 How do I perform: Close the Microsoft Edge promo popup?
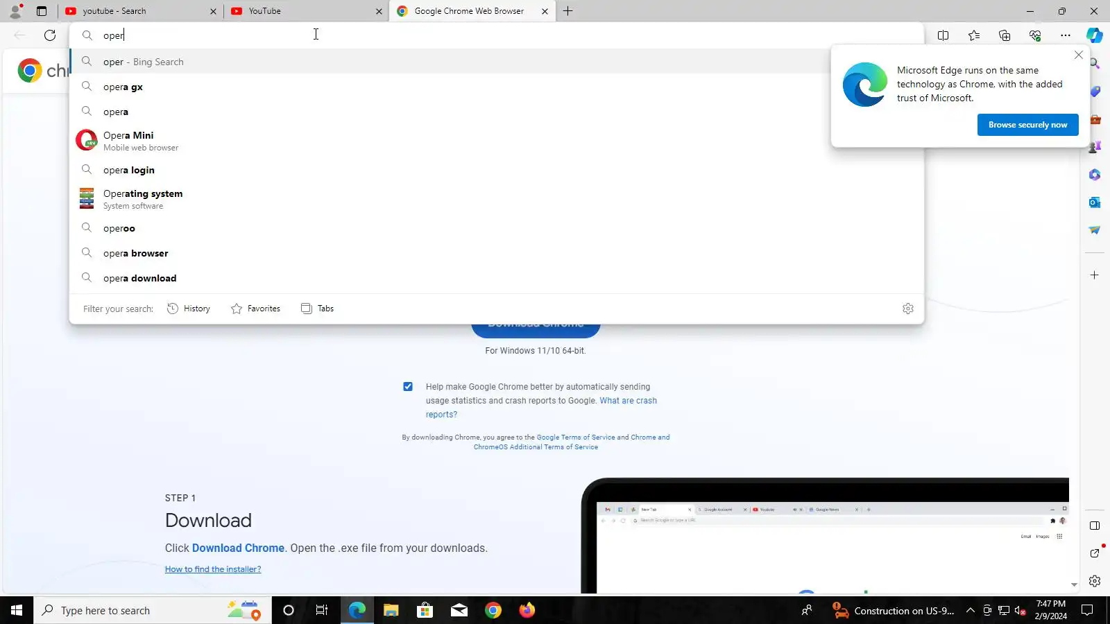[1078, 55]
